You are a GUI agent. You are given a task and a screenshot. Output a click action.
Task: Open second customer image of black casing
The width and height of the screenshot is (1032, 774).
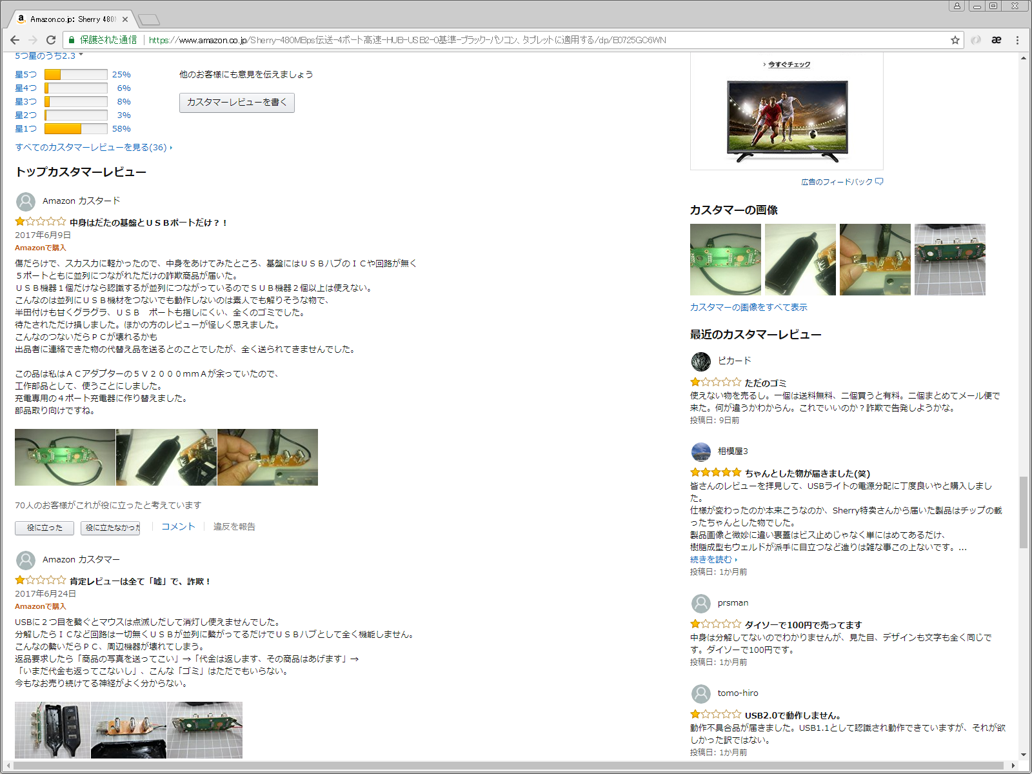click(x=800, y=260)
